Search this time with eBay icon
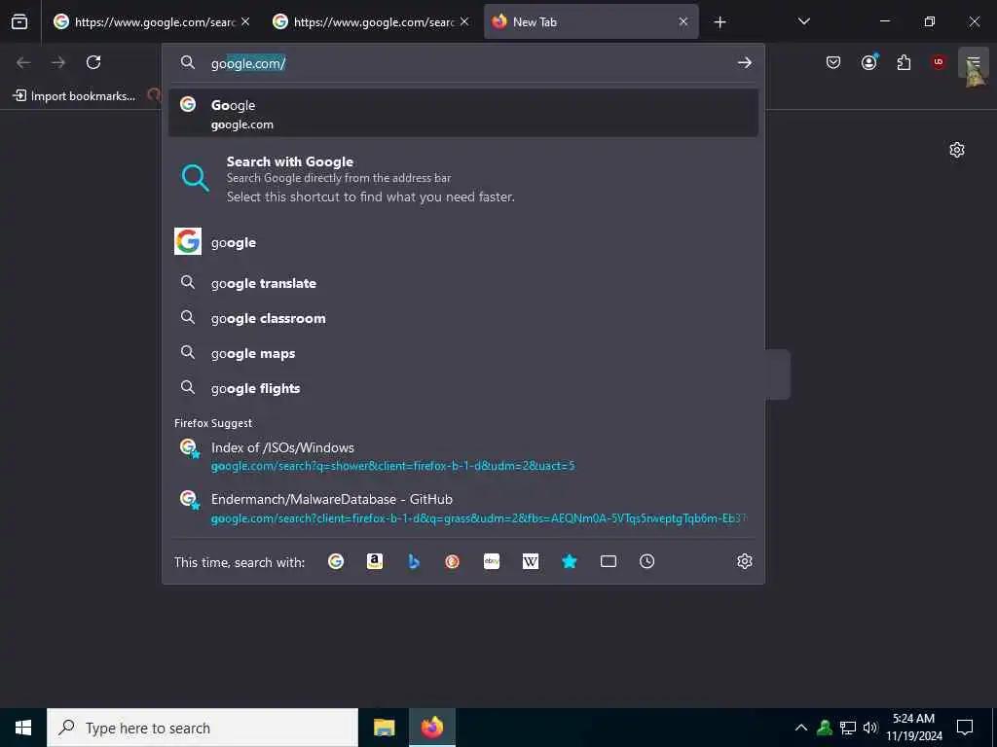 click(x=492, y=561)
